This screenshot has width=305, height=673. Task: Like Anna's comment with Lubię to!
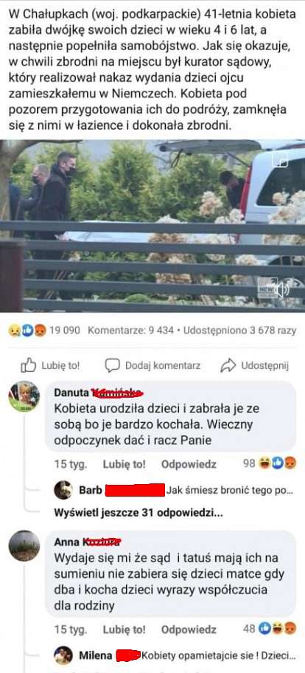coord(125,629)
